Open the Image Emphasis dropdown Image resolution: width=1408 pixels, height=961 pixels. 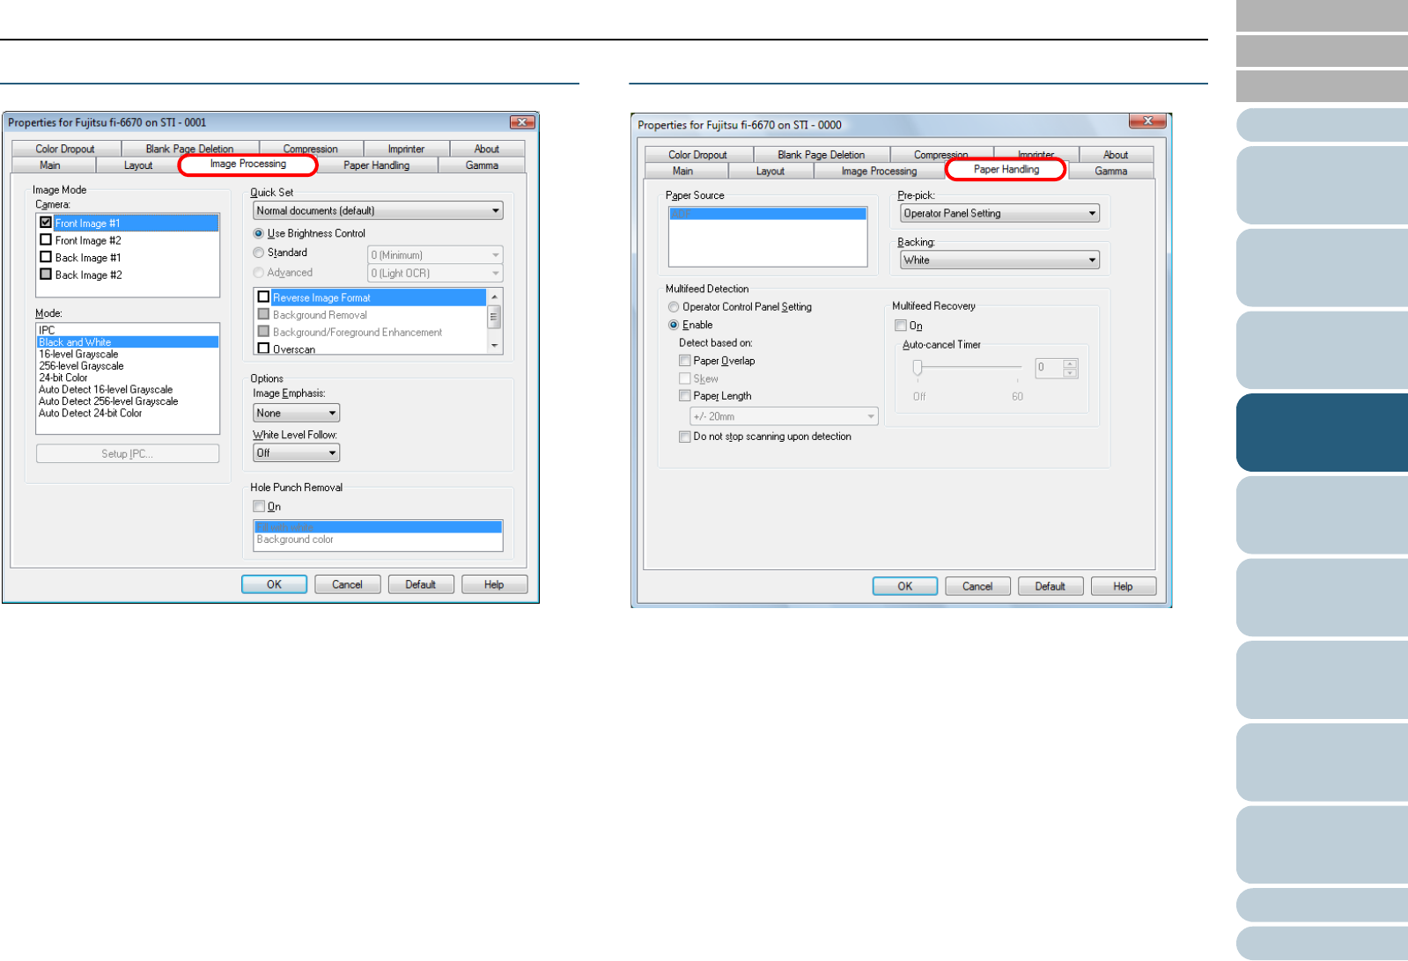point(296,413)
